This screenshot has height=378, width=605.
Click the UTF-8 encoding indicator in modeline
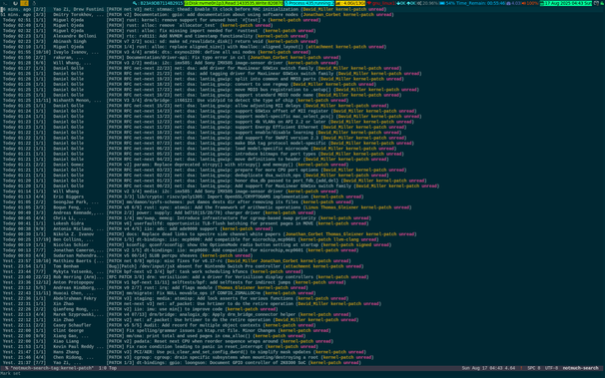[551, 368]
